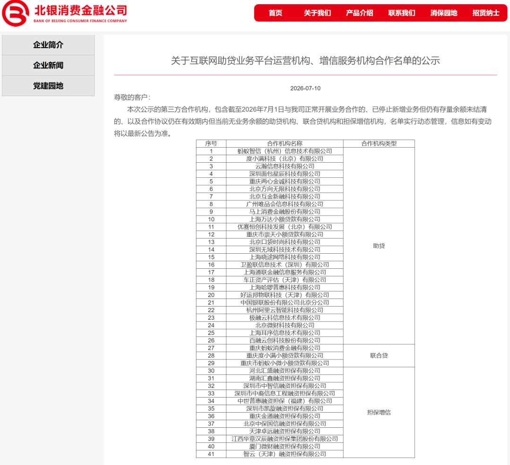Select 企业简介 in the left sidebar
This screenshot has height=465, width=510.
pyautogui.click(x=49, y=45)
